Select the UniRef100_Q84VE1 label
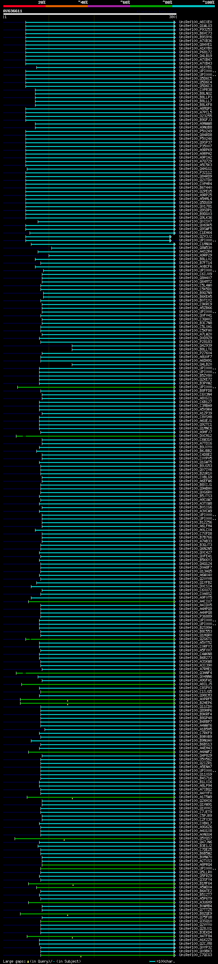The width and height of the screenshot is (218, 964). (x=195, y=44)
